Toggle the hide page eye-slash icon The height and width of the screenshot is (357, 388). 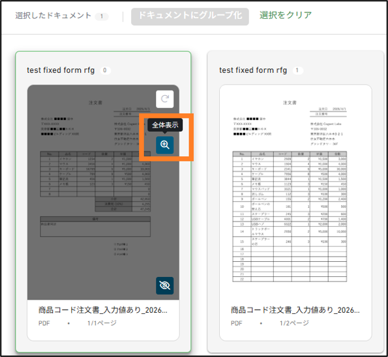[x=164, y=285]
